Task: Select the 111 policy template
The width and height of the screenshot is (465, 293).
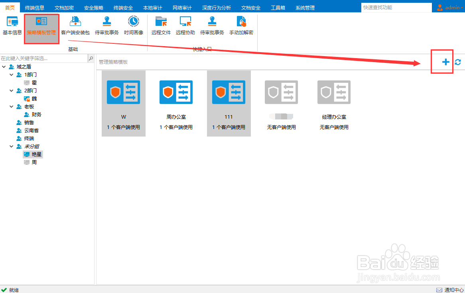Action: pyautogui.click(x=229, y=104)
